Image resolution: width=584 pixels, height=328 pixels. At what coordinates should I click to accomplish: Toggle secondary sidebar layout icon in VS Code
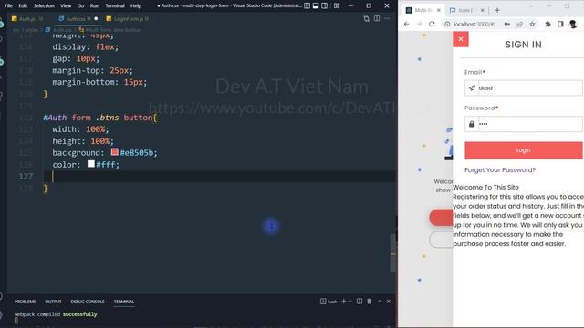325,5
